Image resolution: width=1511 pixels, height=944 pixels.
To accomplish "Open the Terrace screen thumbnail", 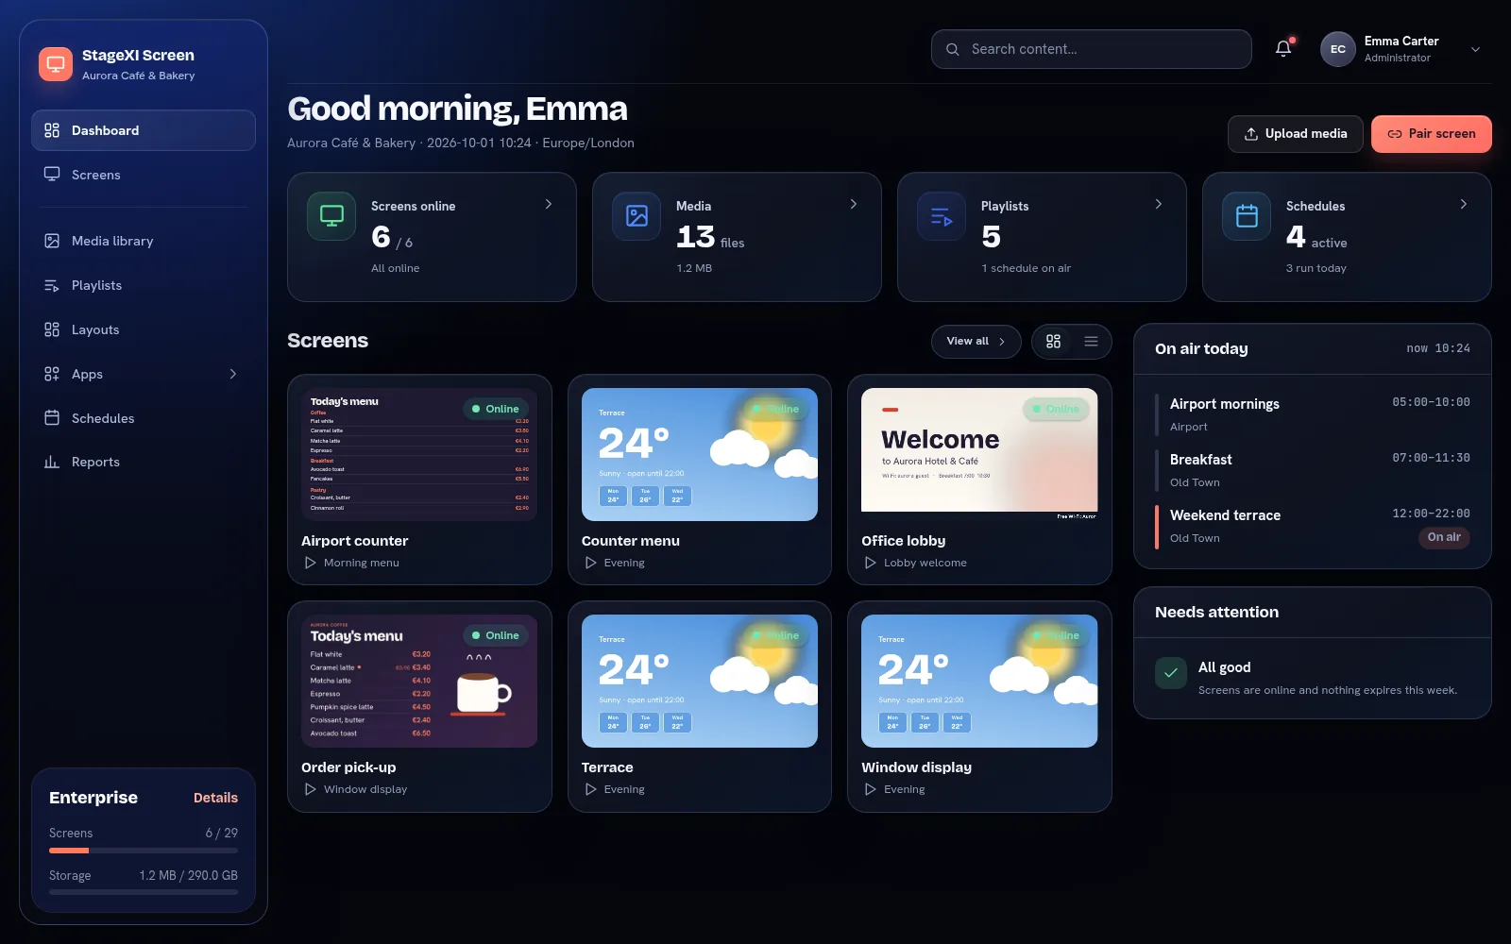I will tap(700, 681).
